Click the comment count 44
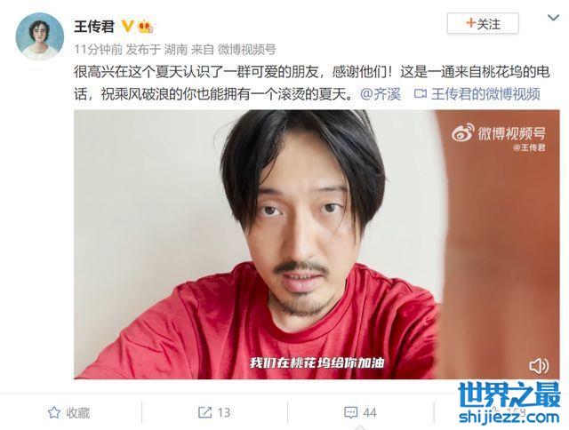Image resolution: width=569 pixels, height=430 pixels. coord(370,412)
